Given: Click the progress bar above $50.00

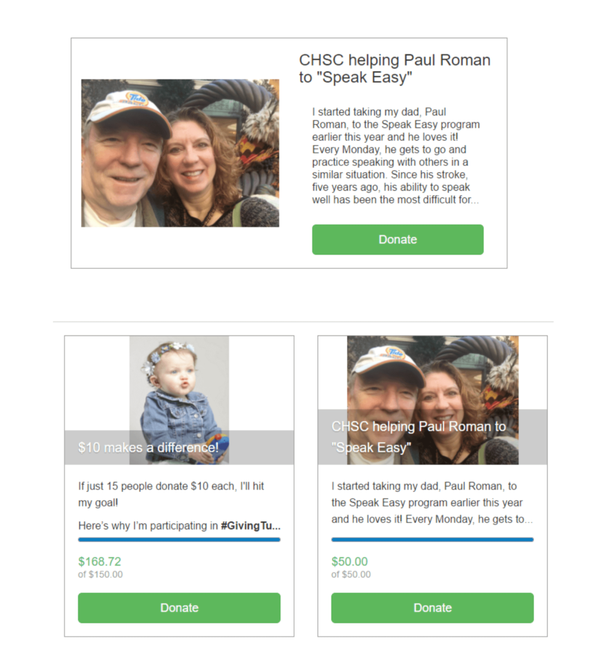Looking at the screenshot, I should (432, 539).
